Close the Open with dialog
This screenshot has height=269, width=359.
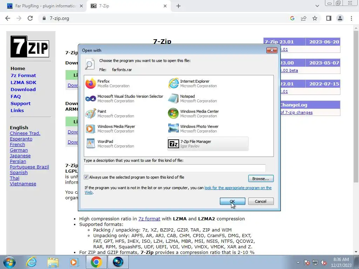(272, 50)
